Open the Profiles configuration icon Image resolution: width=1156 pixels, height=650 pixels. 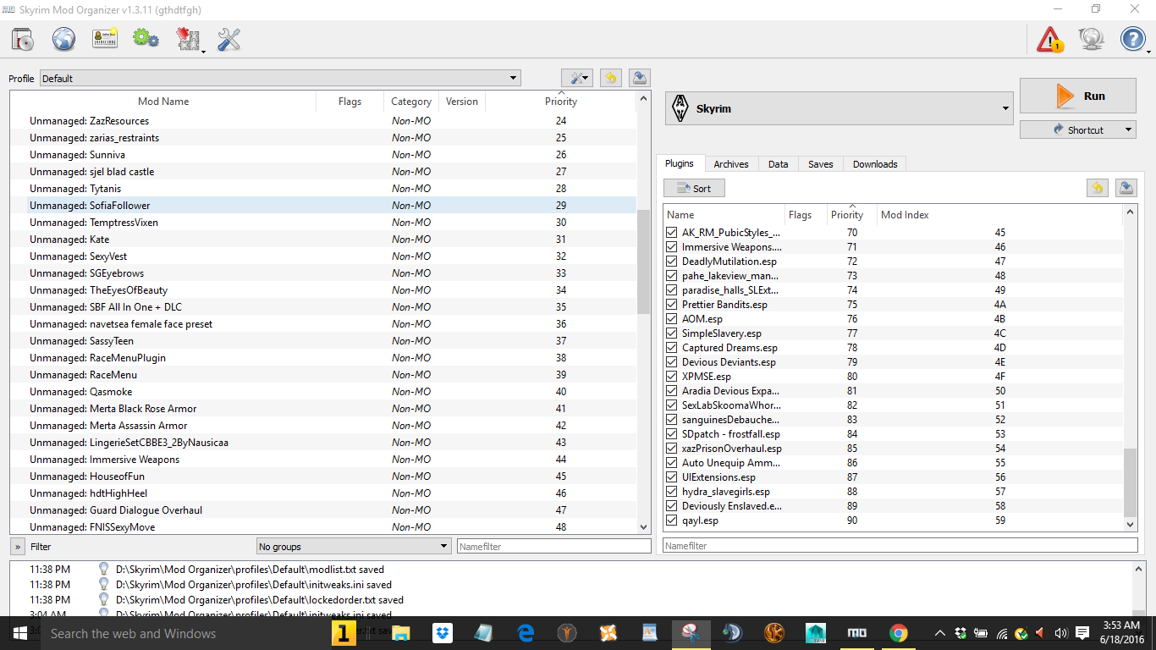point(105,39)
